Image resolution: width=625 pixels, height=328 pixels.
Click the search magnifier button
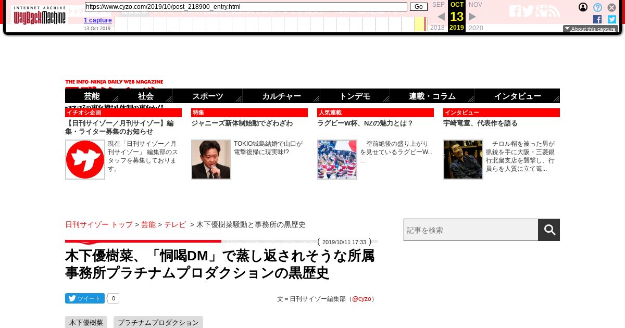point(549,230)
